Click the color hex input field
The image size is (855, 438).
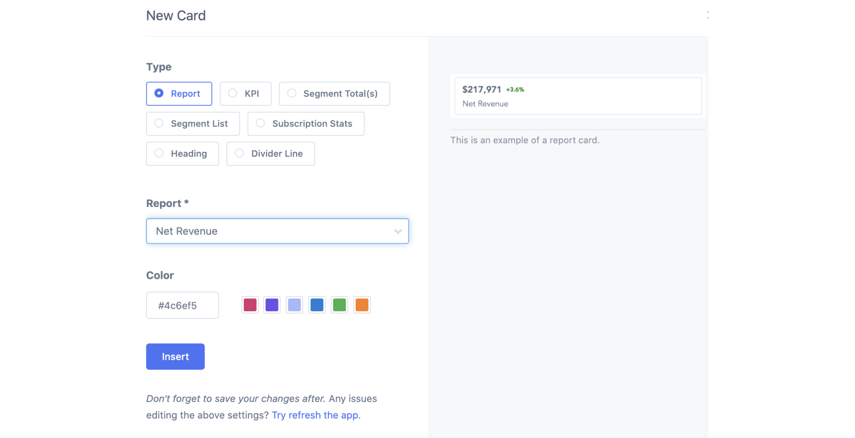182,305
